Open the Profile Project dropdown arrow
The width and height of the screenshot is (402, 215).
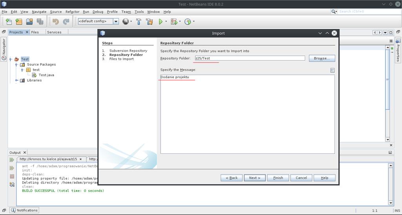194,21
